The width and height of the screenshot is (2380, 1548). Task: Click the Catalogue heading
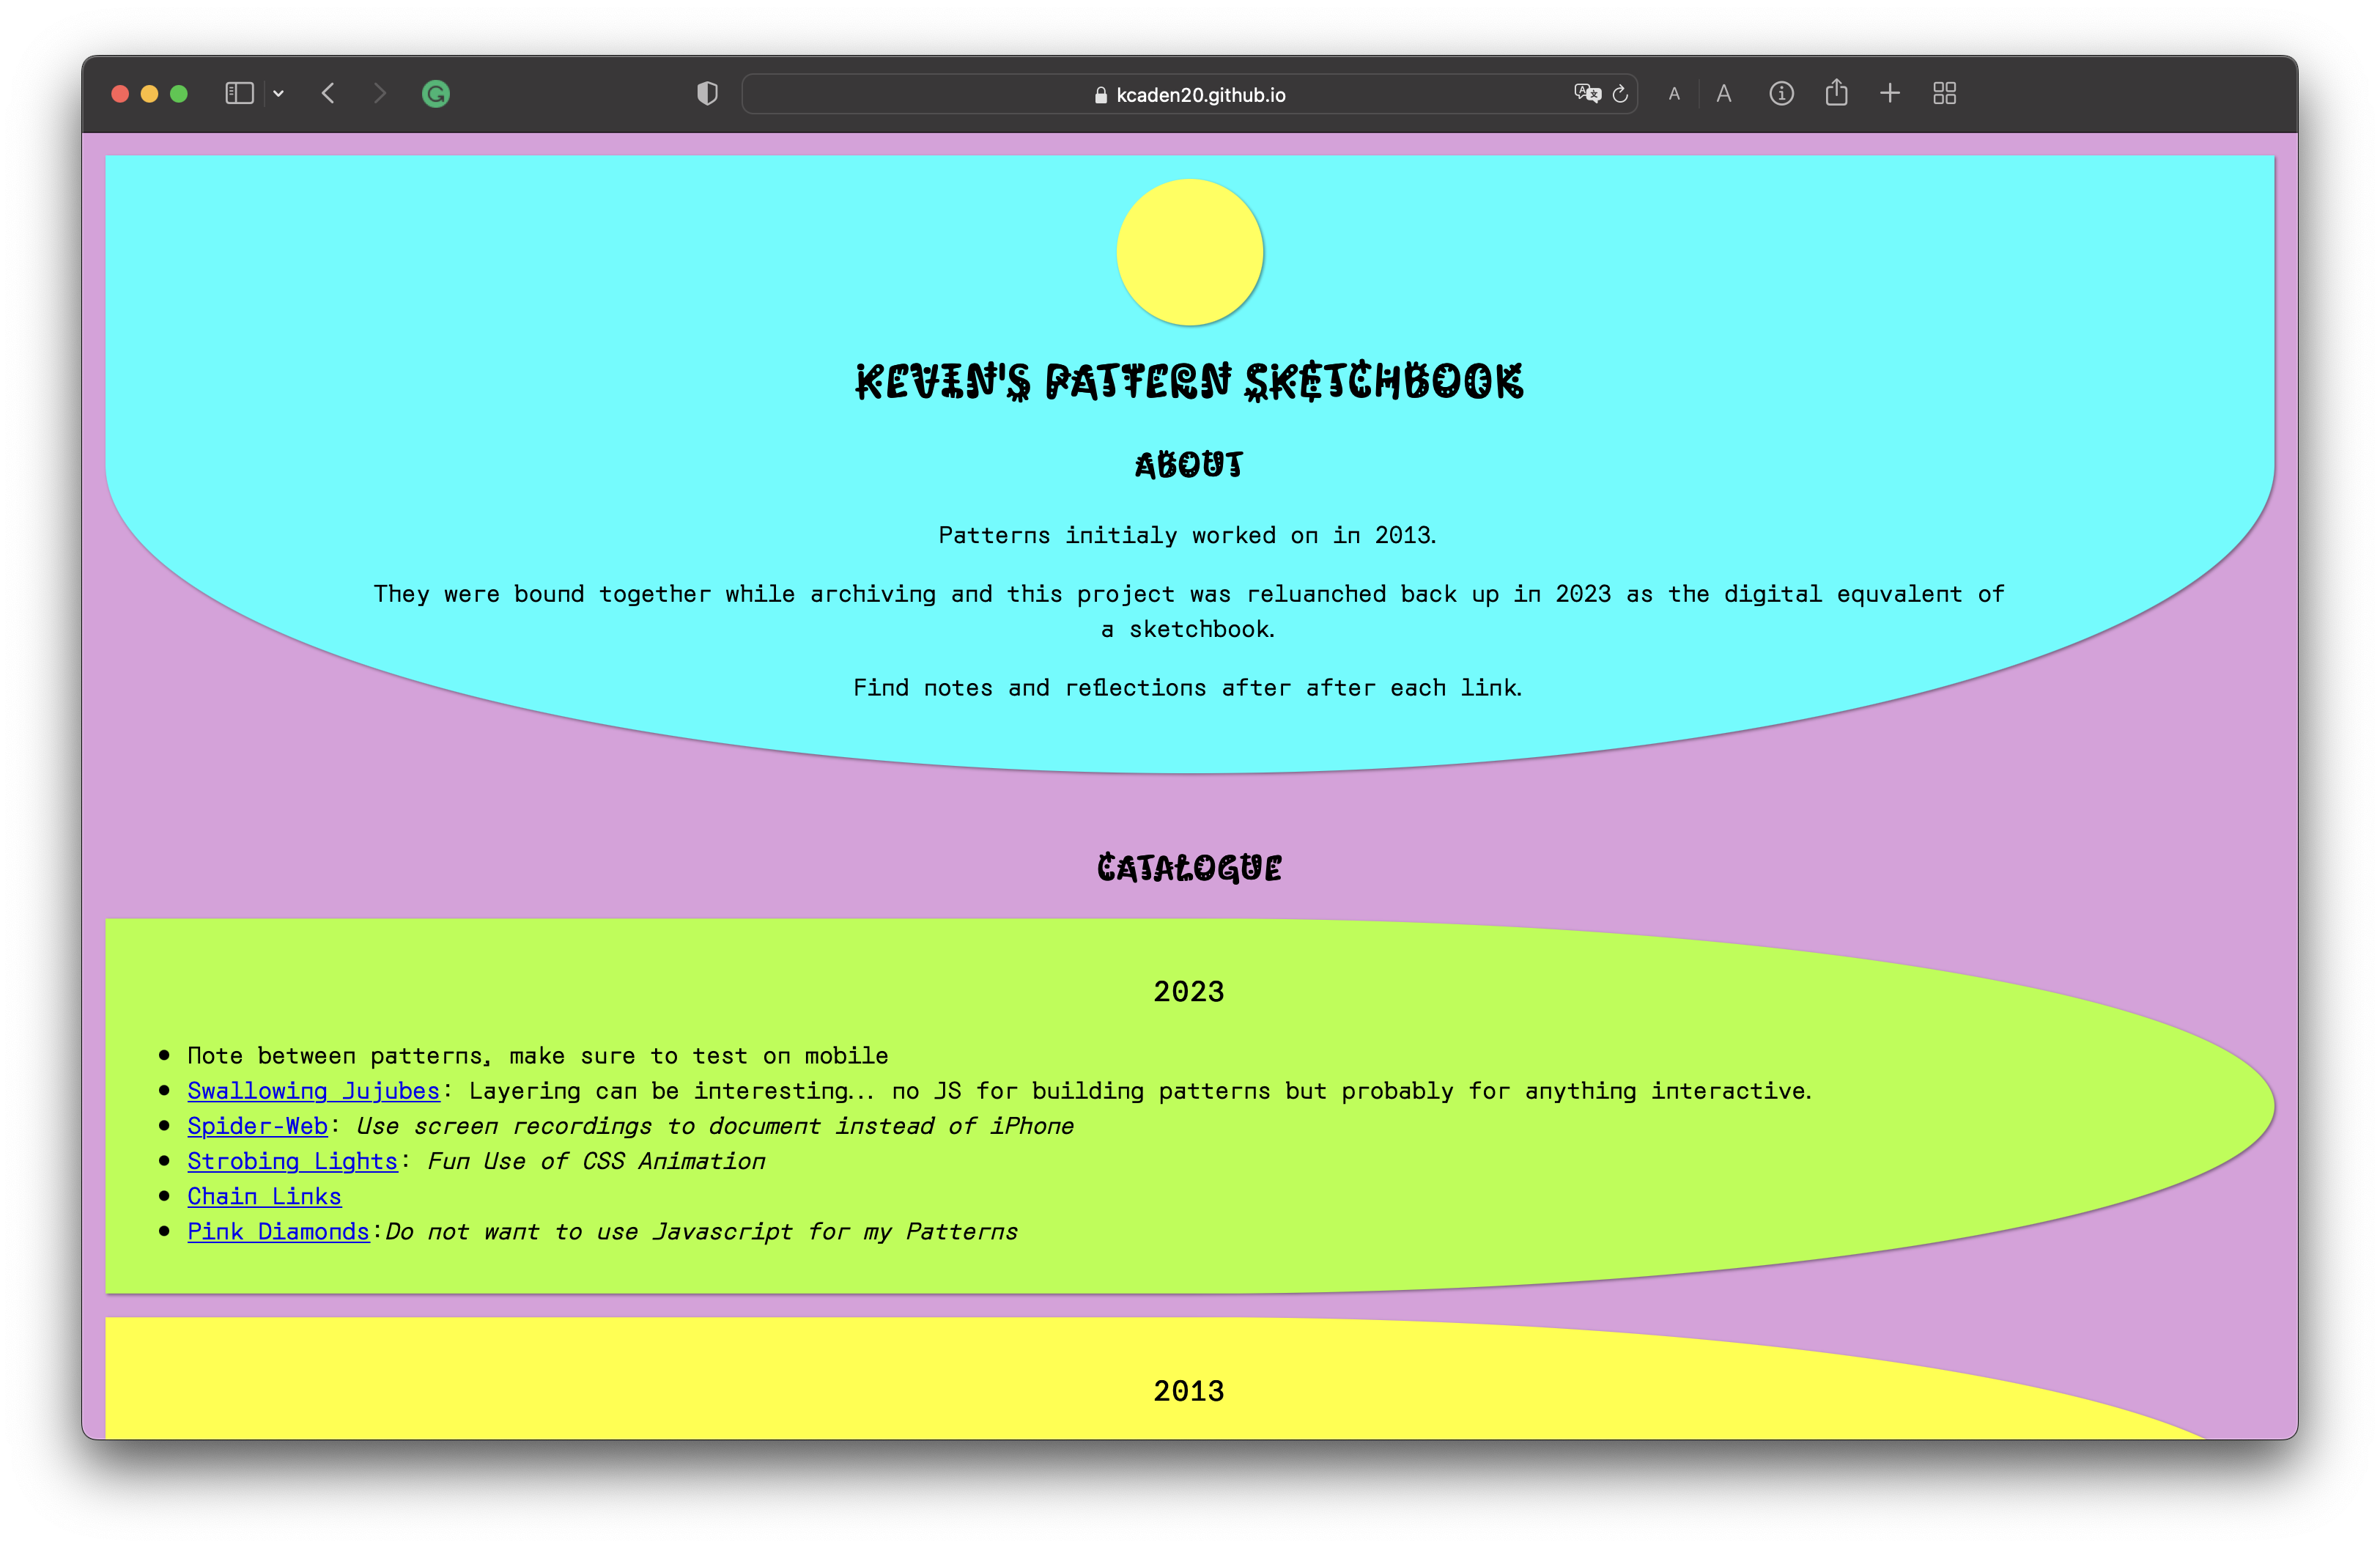[1190, 868]
